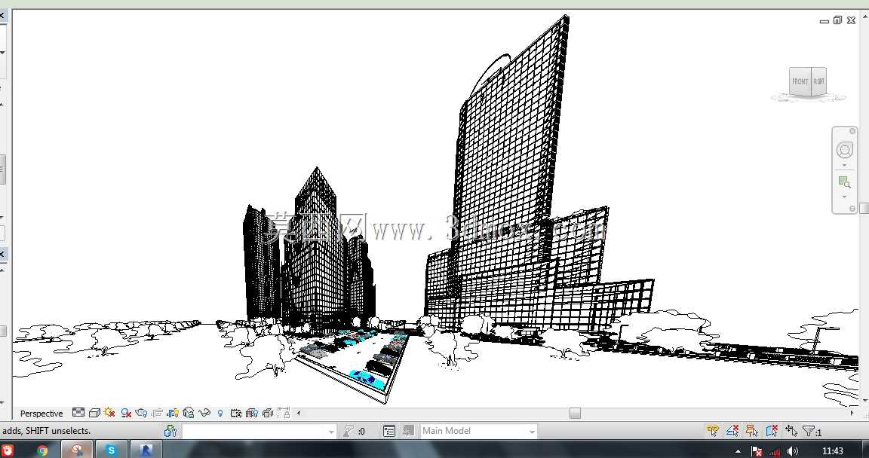This screenshot has height=458, width=869.
Task: Click the Perspective view scale label
Action: click(x=41, y=414)
